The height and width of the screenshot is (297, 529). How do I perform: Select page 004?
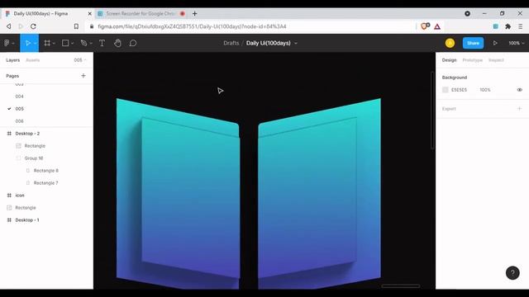(19, 97)
